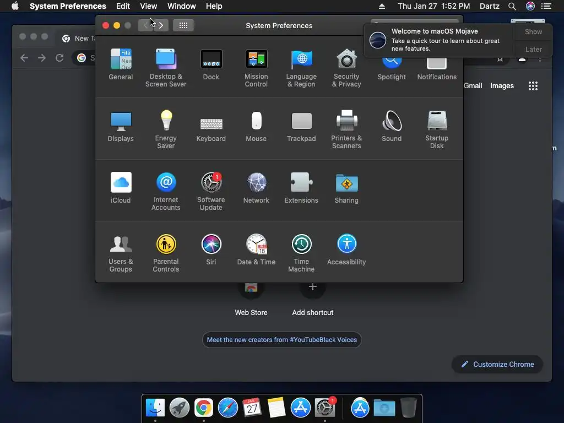This screenshot has height=423, width=564.
Task: Click the Images link in Chrome
Action: (x=502, y=85)
